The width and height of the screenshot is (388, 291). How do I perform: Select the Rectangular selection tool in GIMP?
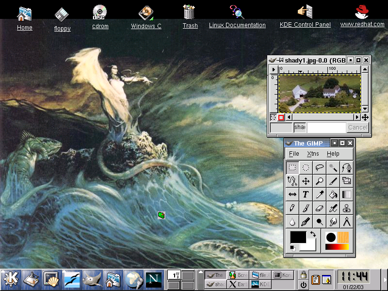(292, 167)
